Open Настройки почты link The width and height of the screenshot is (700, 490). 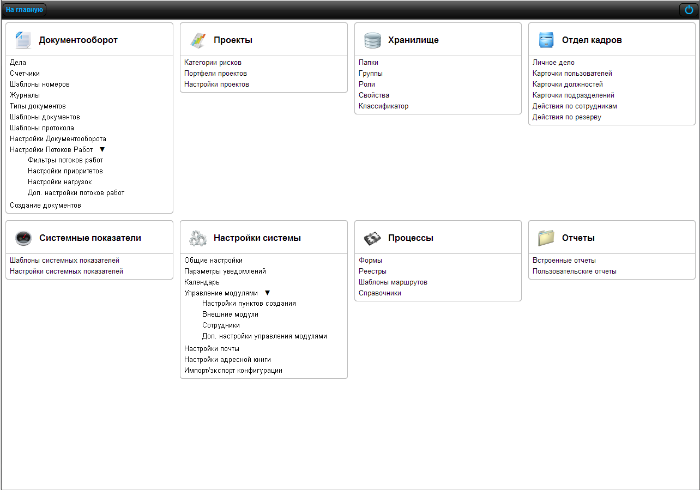(x=212, y=349)
